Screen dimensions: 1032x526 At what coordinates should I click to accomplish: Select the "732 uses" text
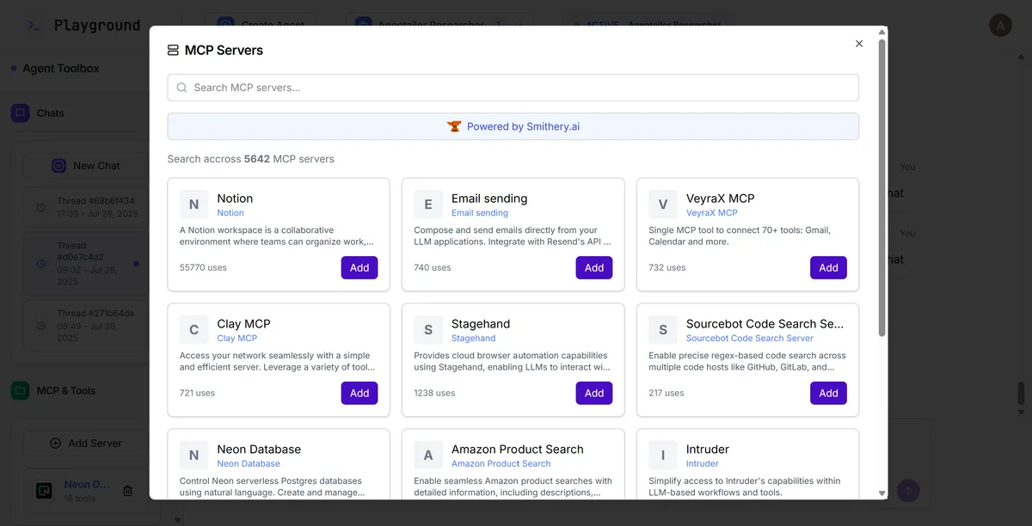pos(667,268)
